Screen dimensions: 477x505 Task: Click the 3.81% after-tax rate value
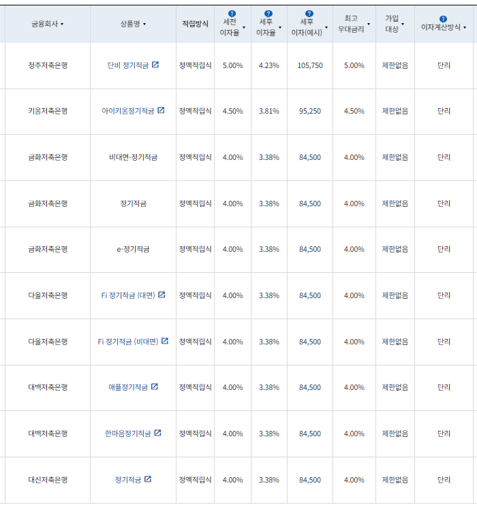click(269, 111)
